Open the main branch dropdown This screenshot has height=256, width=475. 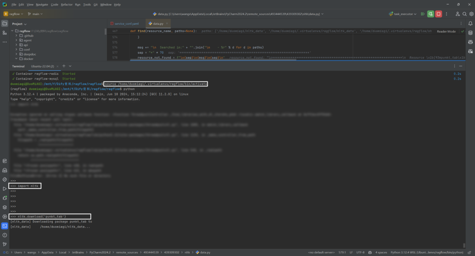tap(35, 14)
